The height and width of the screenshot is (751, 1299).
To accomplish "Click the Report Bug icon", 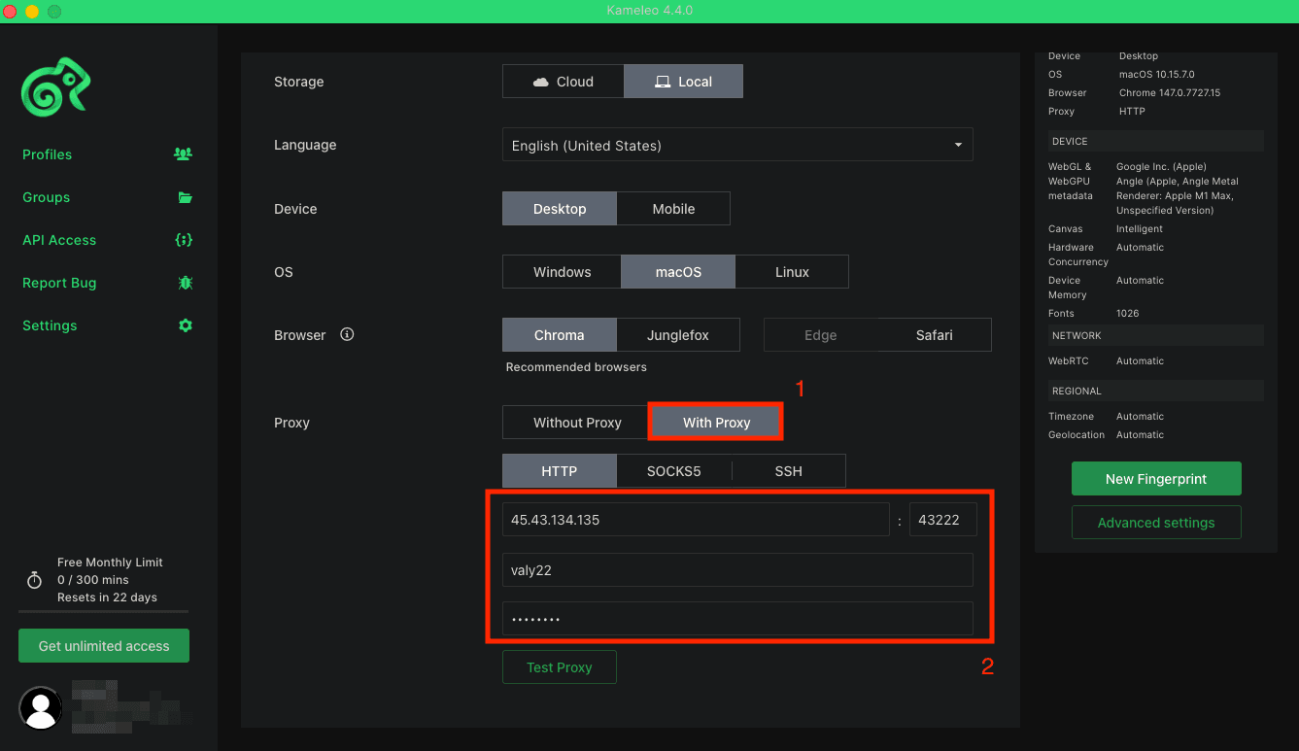I will click(185, 282).
